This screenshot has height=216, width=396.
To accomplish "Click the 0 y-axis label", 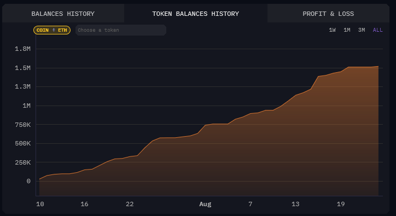I will 28,181.
